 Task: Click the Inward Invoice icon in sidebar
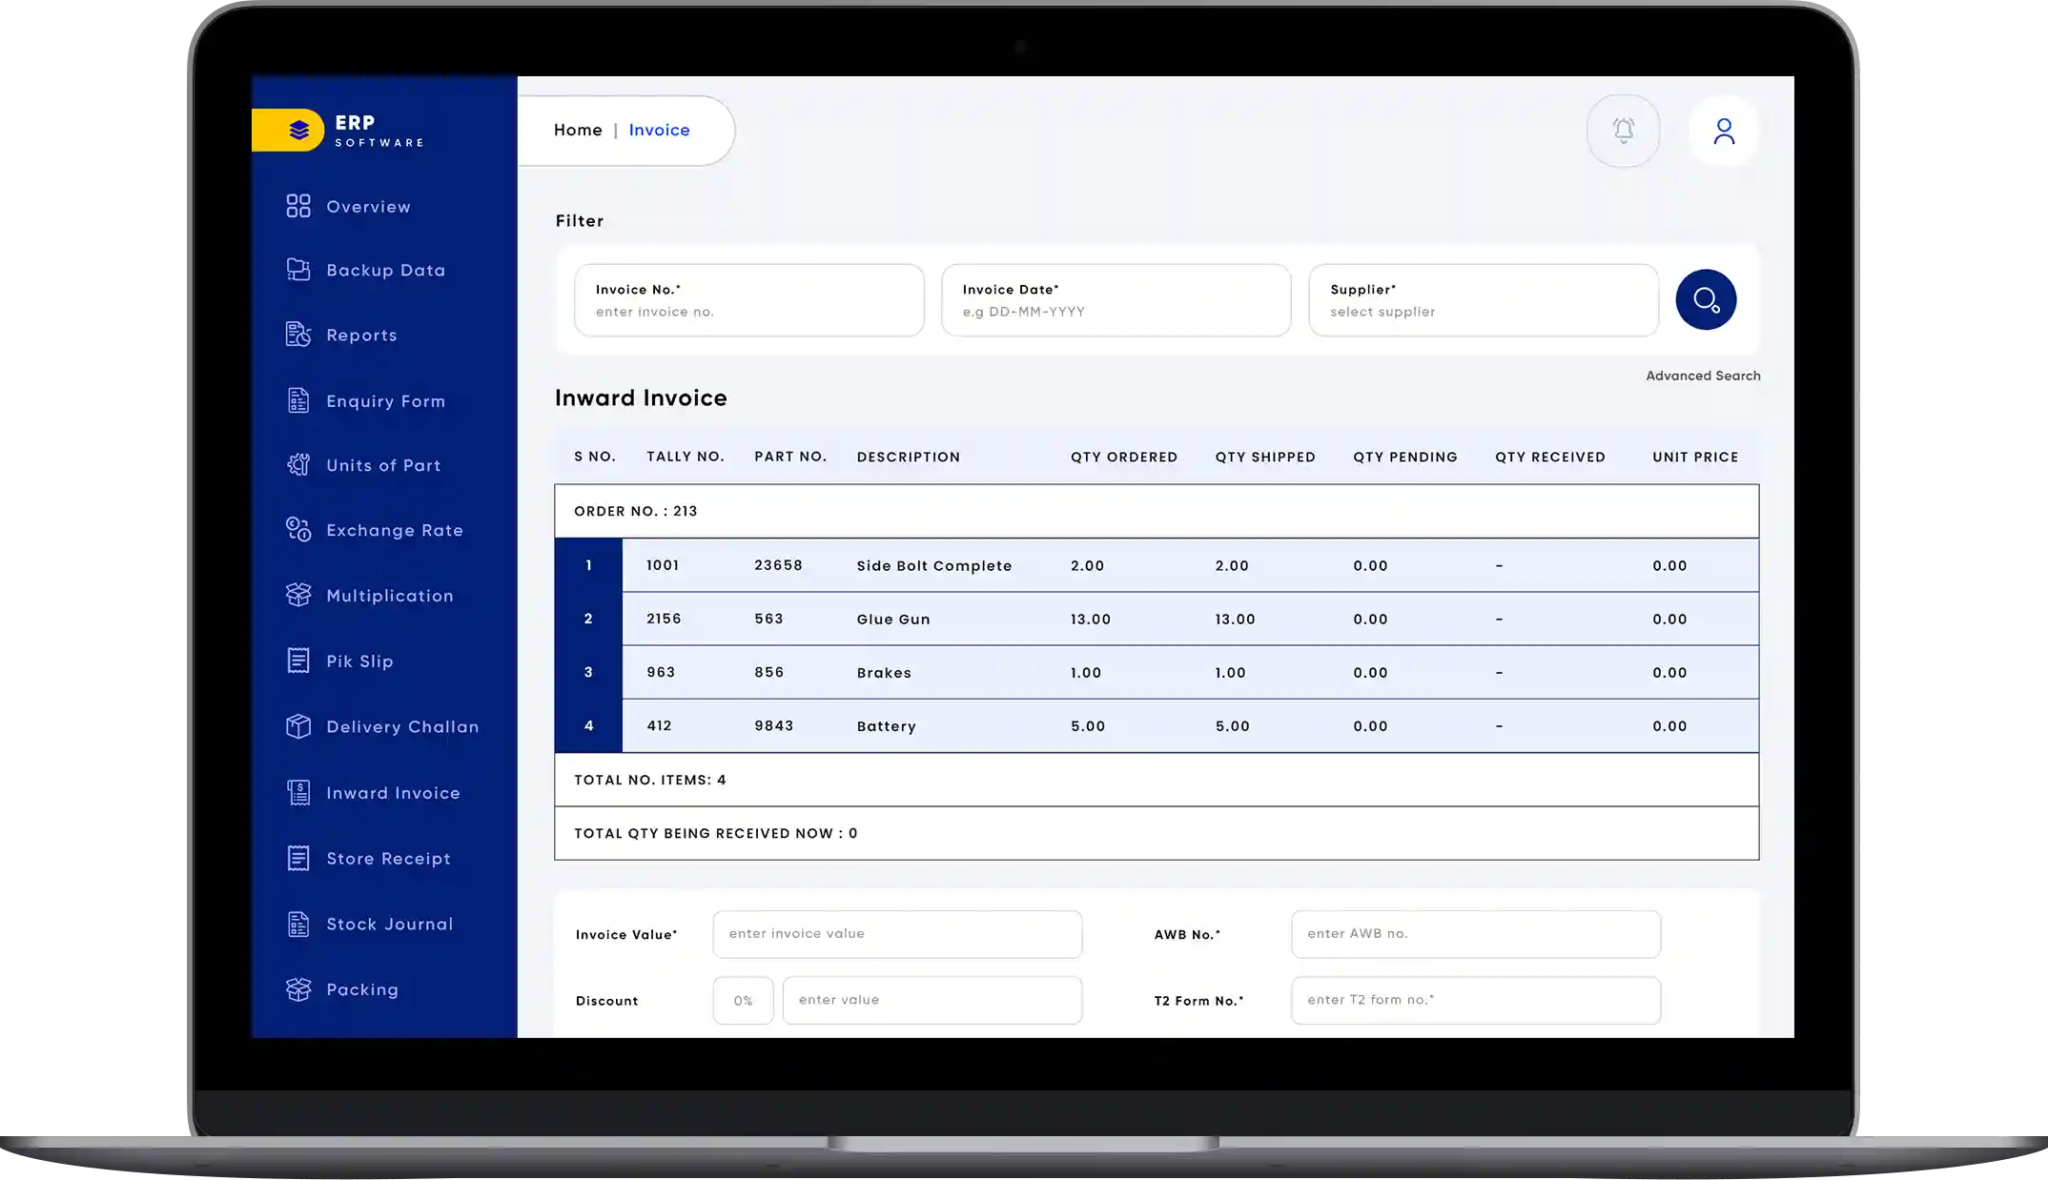tap(298, 792)
